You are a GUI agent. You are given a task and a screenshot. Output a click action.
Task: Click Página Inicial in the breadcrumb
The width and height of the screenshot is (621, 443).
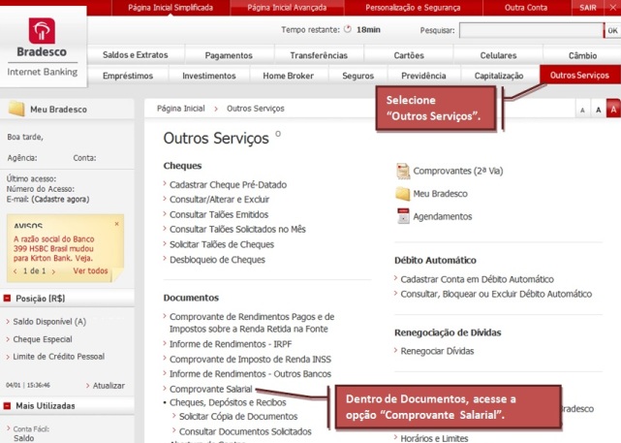click(181, 109)
